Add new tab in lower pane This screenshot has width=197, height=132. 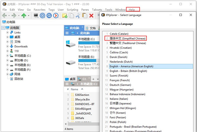[x=93, y=79]
